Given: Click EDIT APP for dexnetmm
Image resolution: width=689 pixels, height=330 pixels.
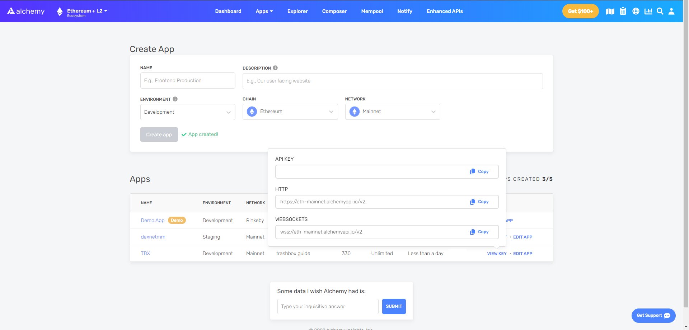Looking at the screenshot, I should pyautogui.click(x=522, y=237).
